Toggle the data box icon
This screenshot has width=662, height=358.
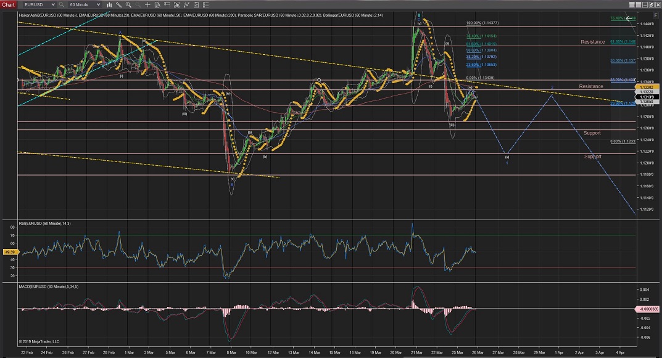pyautogui.click(x=157, y=5)
